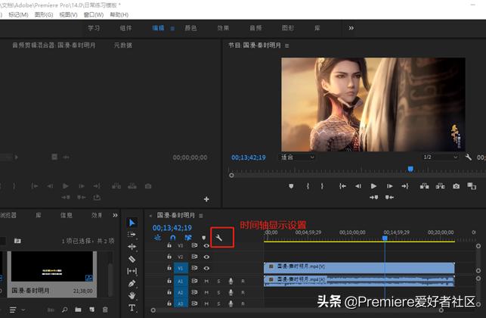This screenshot has width=486, height=318.
Task: Select the Hand tool
Action: pos(132,295)
